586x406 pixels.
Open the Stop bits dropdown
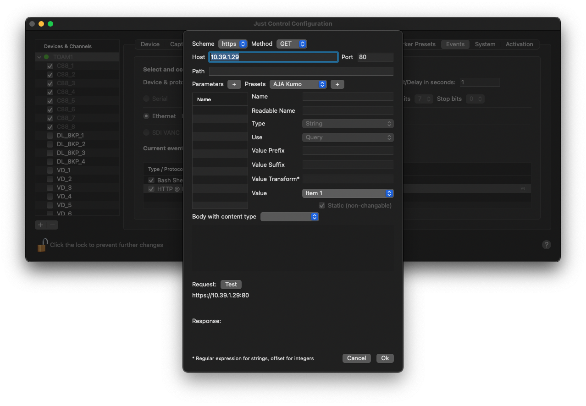pyautogui.click(x=475, y=99)
